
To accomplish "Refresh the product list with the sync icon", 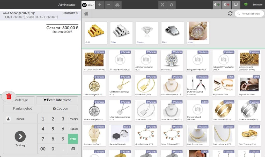I will [x=230, y=13].
